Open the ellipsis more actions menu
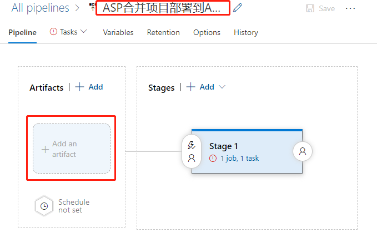The image size is (377, 237). 350,8
